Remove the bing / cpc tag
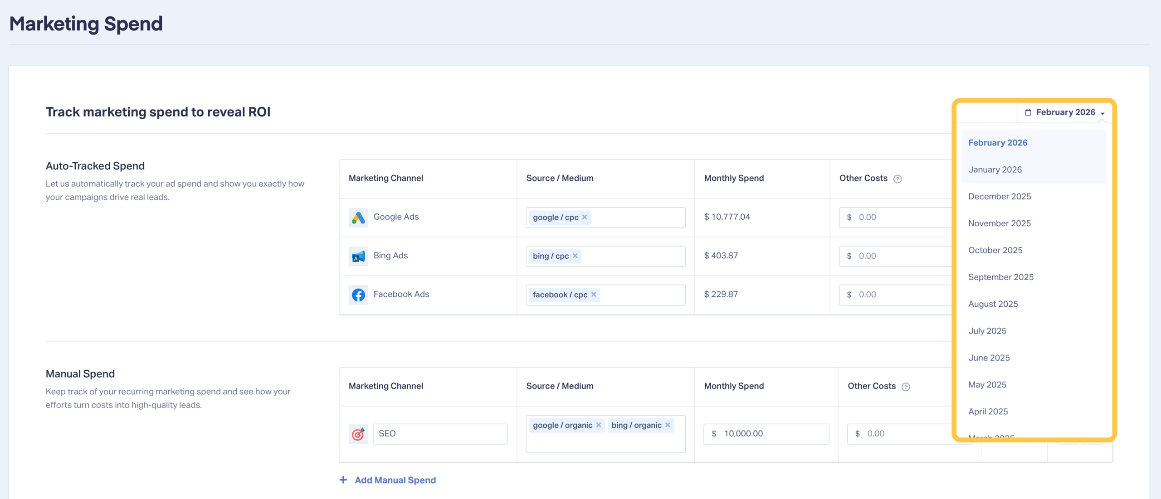The height and width of the screenshot is (499, 1161). (x=575, y=256)
